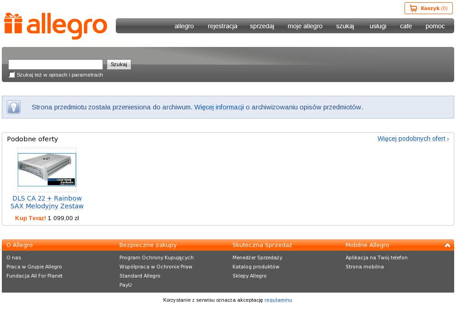The width and height of the screenshot is (456, 309).
Task: Open the PayU footer link
Action: 125,285
